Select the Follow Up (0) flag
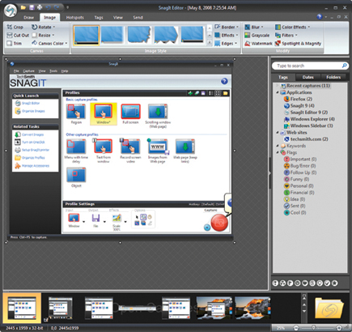 click(300, 172)
